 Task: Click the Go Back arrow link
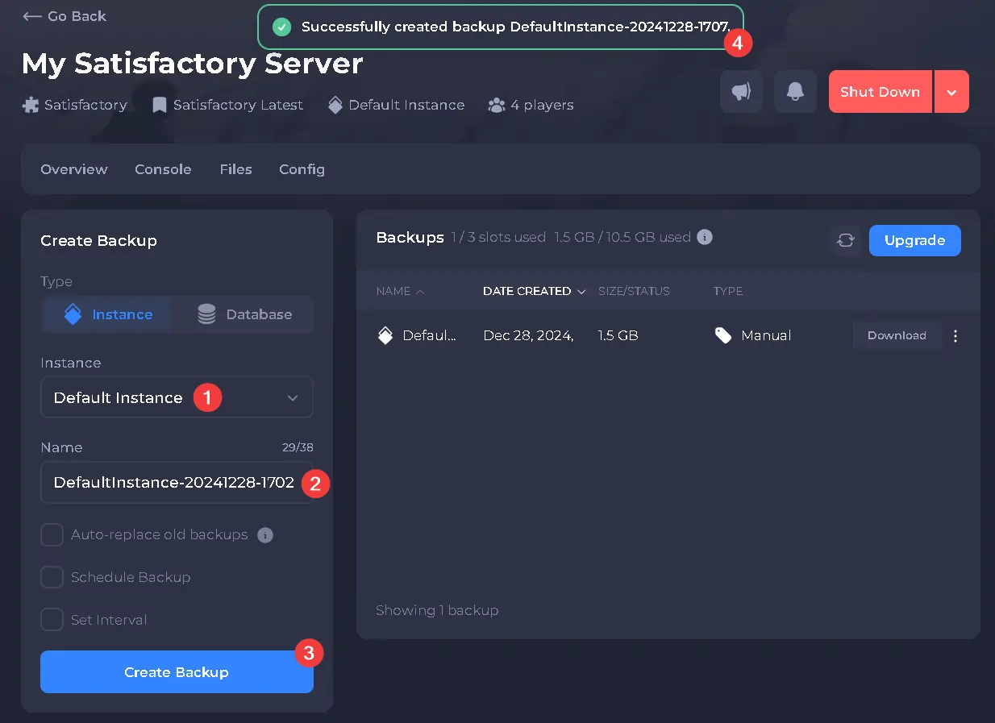coord(65,16)
